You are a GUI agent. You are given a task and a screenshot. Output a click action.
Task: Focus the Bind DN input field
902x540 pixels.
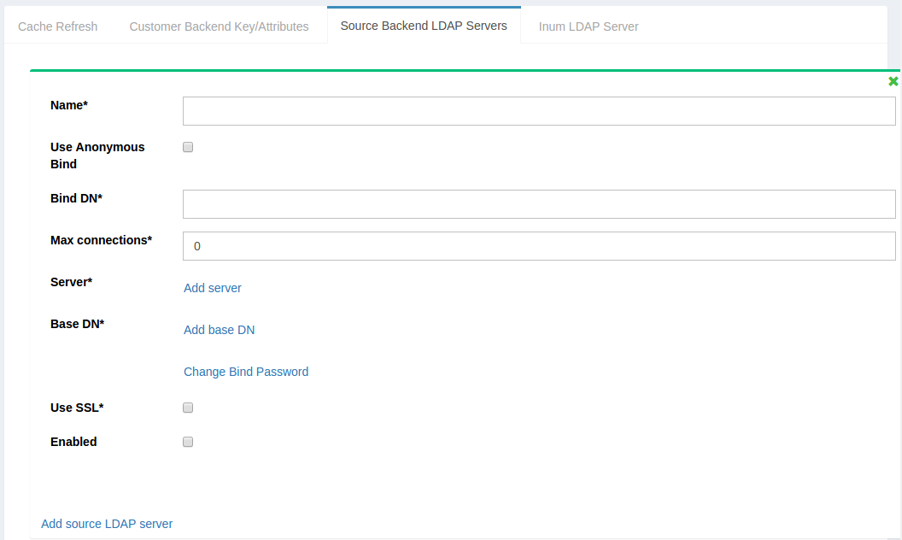(539, 203)
